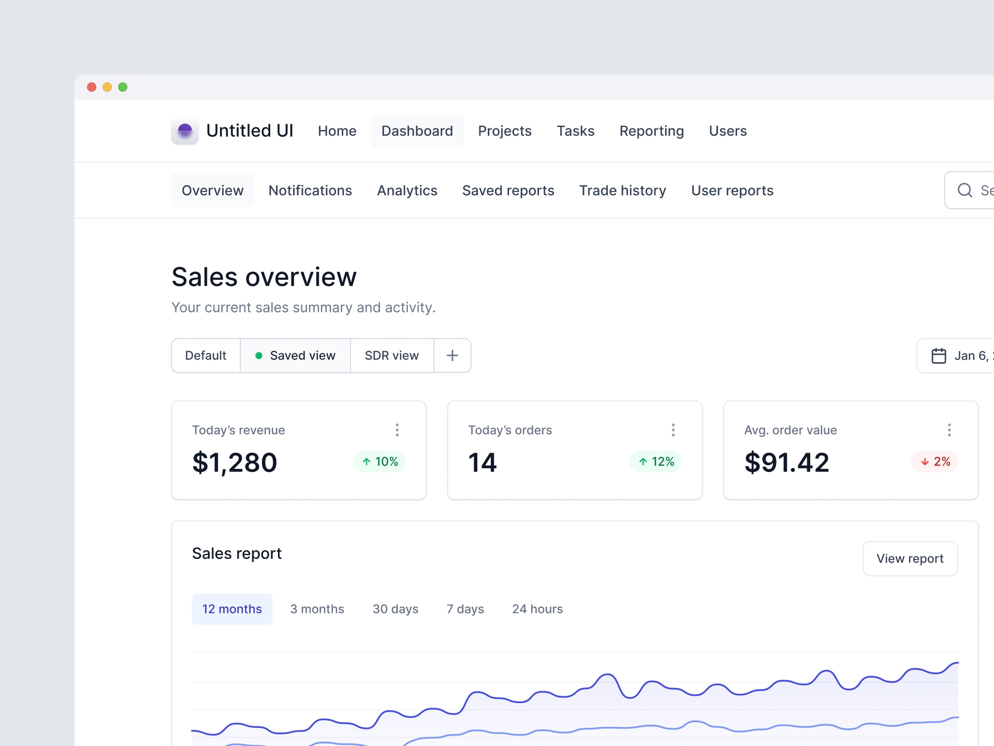The height and width of the screenshot is (746, 994).
Task: Expand the Dashboard navigation item
Action: [417, 131]
